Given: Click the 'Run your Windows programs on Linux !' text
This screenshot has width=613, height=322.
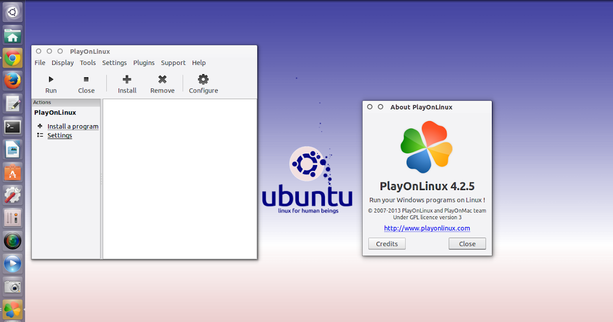Looking at the screenshot, I should [427, 200].
